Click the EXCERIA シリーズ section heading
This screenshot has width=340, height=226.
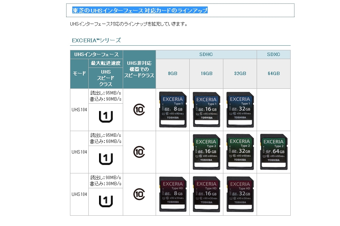point(96,40)
